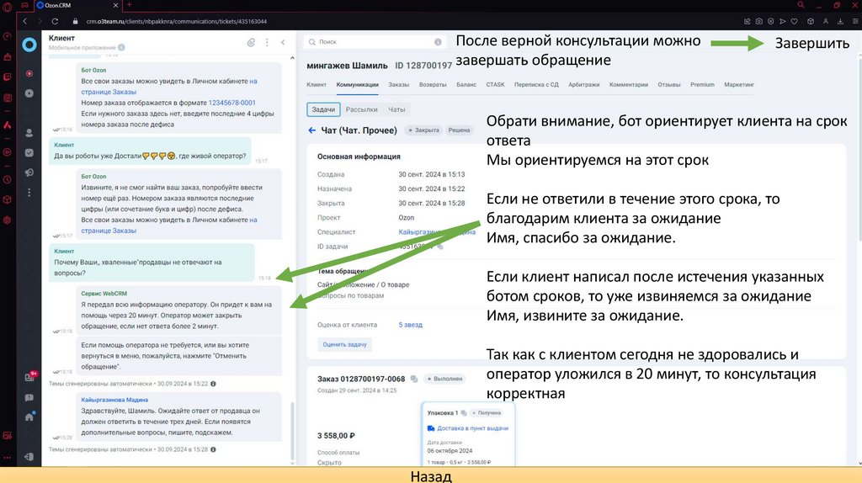This screenshot has width=862, height=483.
Task: Open the Комментарии tab
Action: [628, 85]
